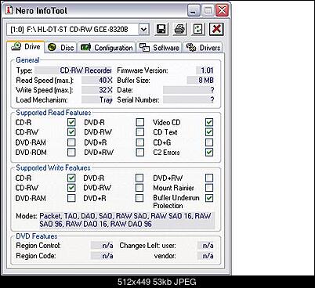Toggle Buffer Underrun Protection checkbox

point(209,198)
